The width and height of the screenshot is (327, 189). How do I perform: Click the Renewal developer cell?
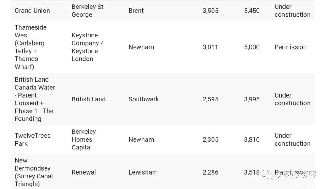(84, 172)
